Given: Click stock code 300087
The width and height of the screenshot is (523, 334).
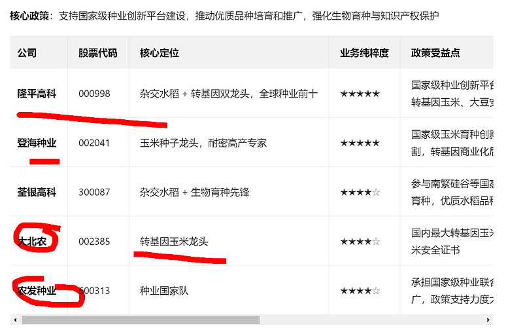Looking at the screenshot, I should pos(94,193).
